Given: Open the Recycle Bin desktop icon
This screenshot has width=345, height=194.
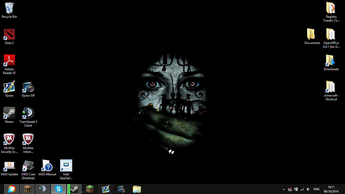Looking at the screenshot, I should [x=9, y=10].
